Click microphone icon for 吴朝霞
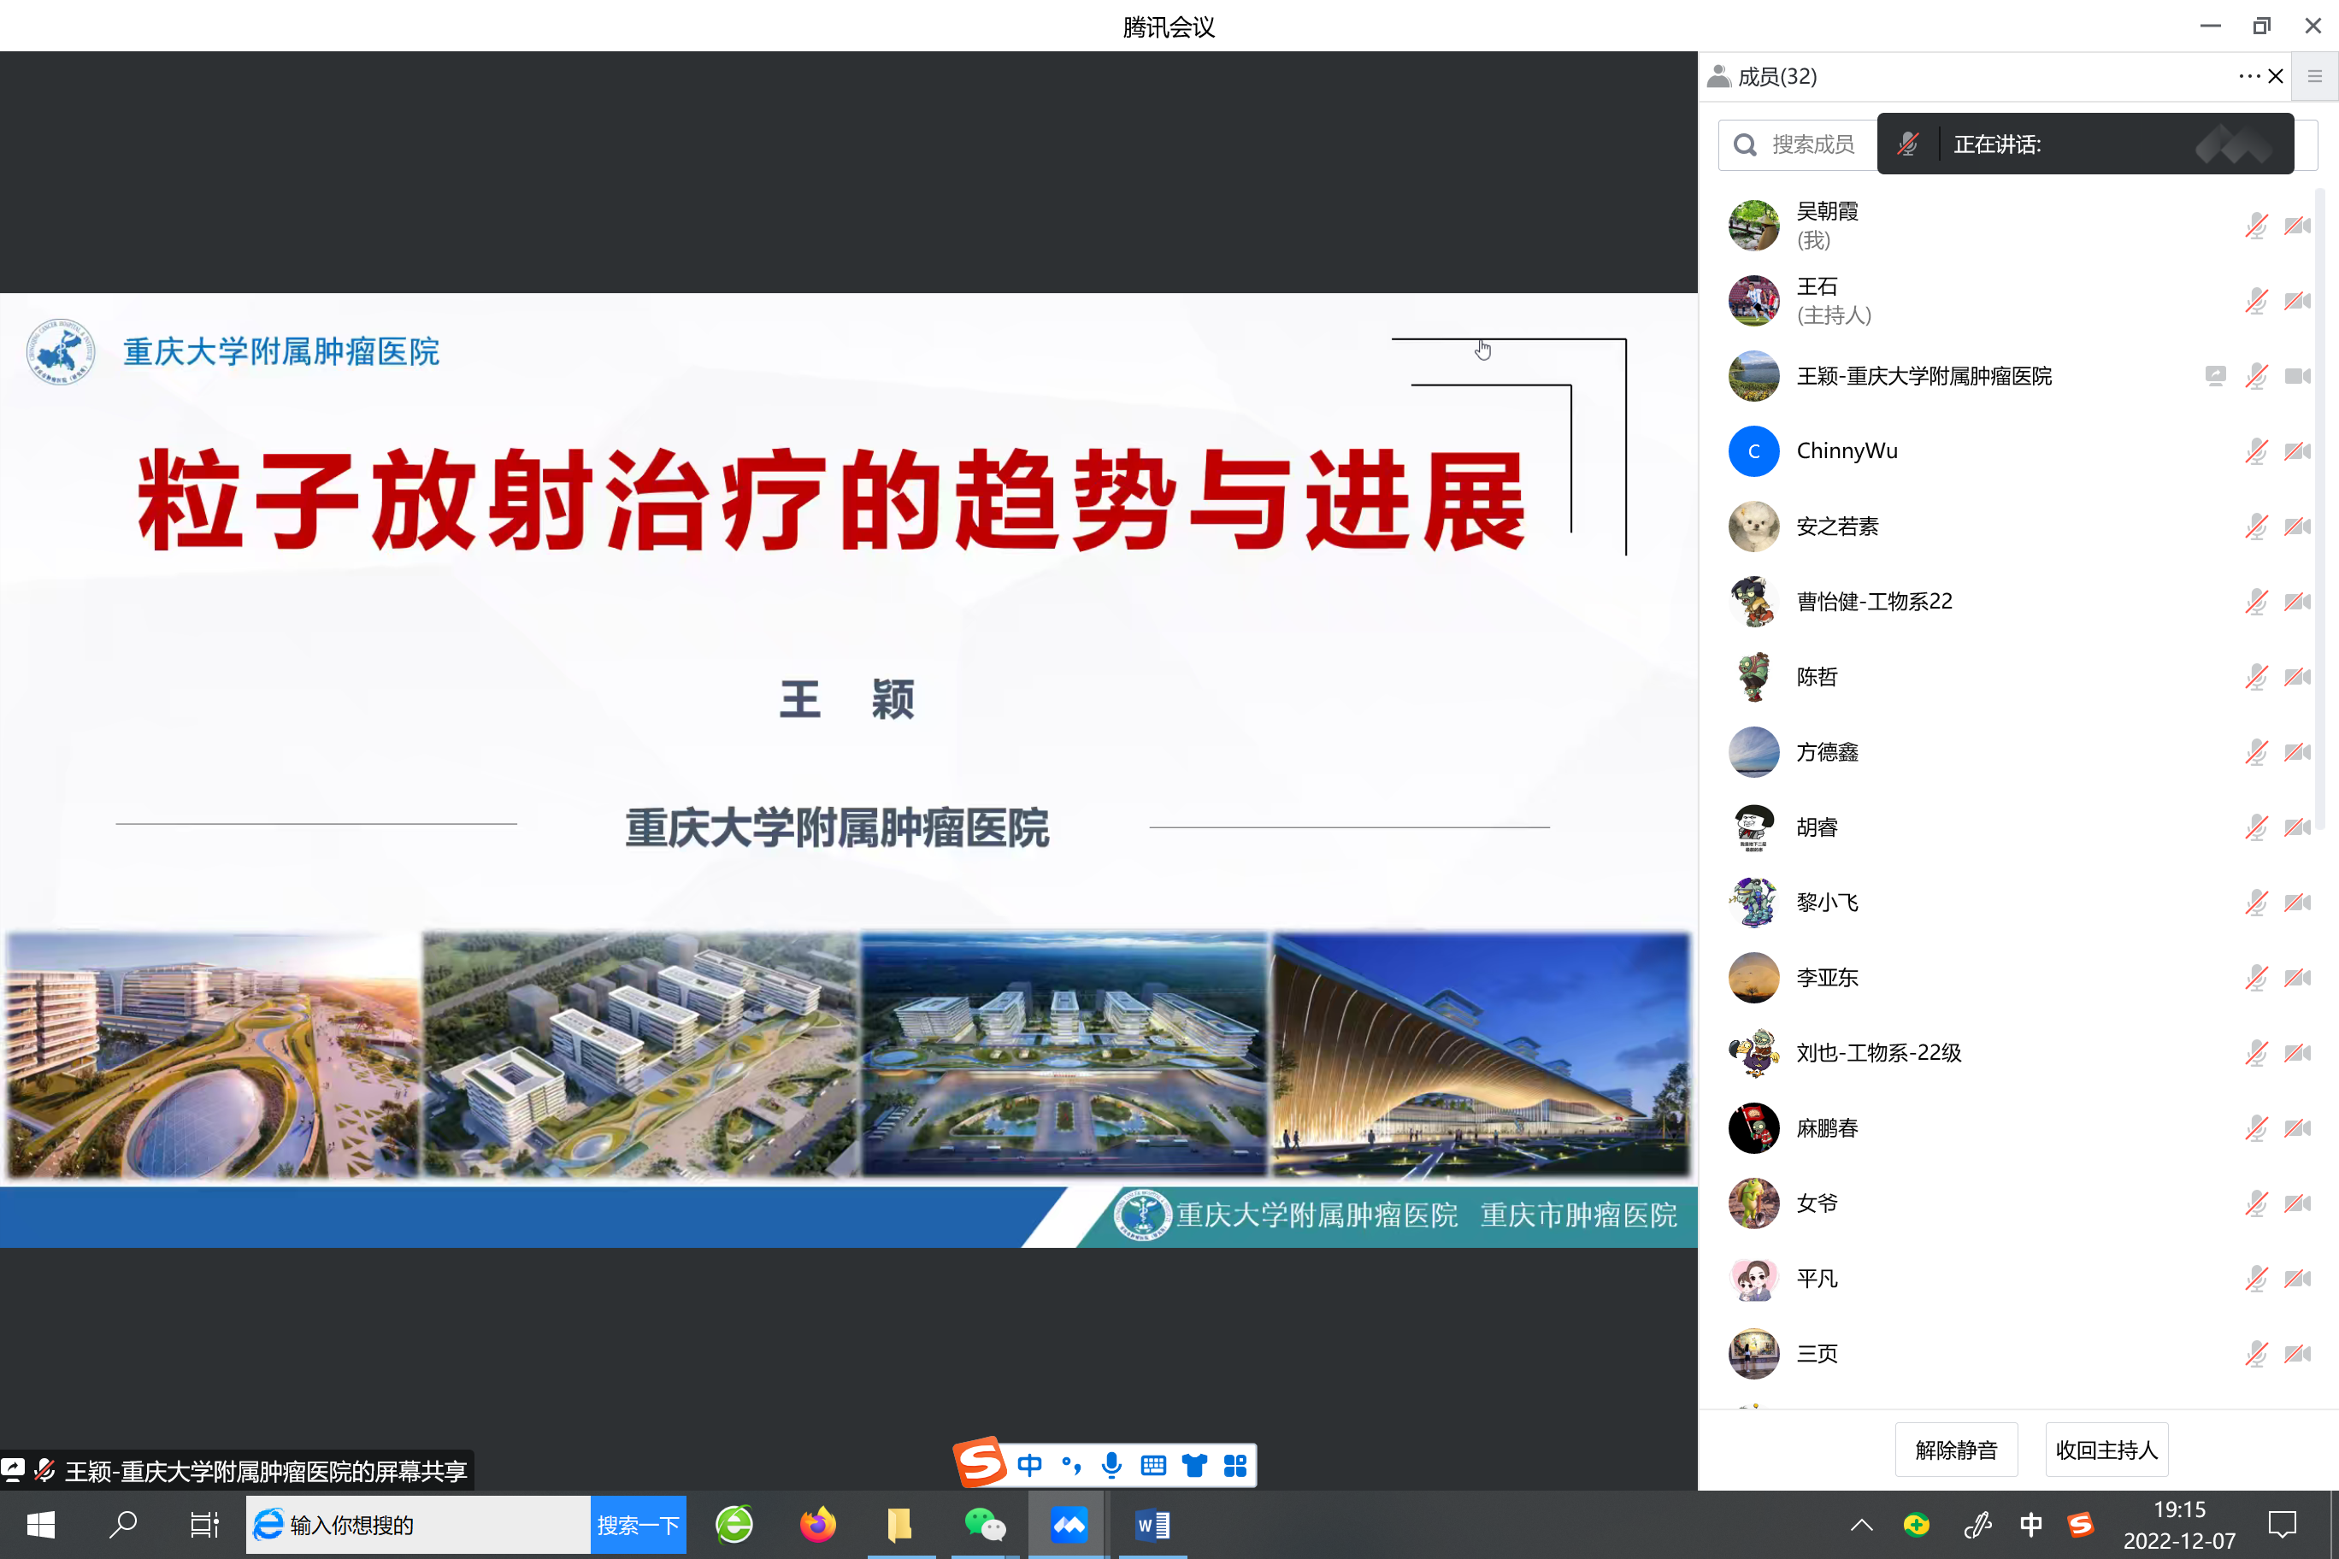This screenshot has width=2339, height=1559. point(2255,226)
